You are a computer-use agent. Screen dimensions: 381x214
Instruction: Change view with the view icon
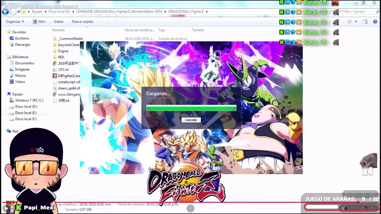[350, 21]
